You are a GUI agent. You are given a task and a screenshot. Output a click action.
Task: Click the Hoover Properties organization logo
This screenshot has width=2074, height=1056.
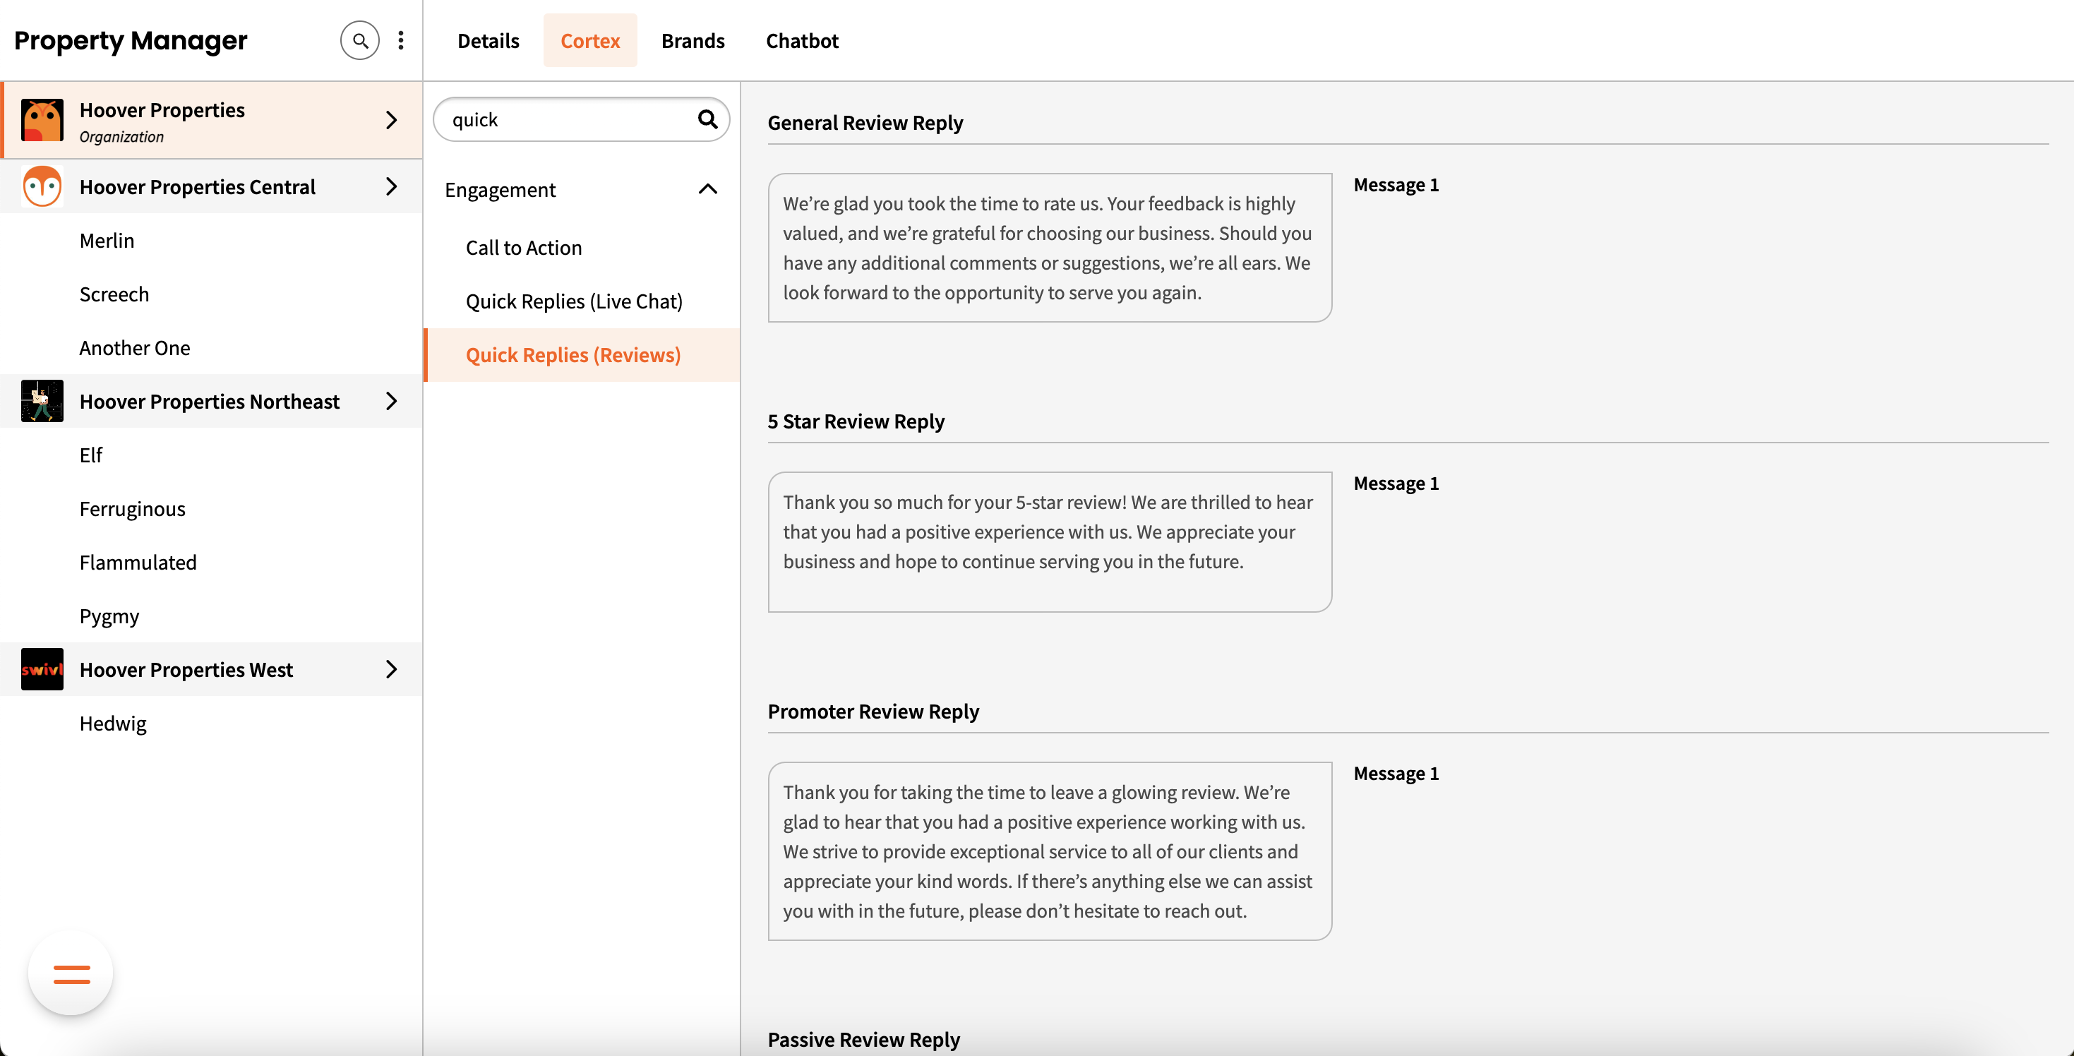42,120
